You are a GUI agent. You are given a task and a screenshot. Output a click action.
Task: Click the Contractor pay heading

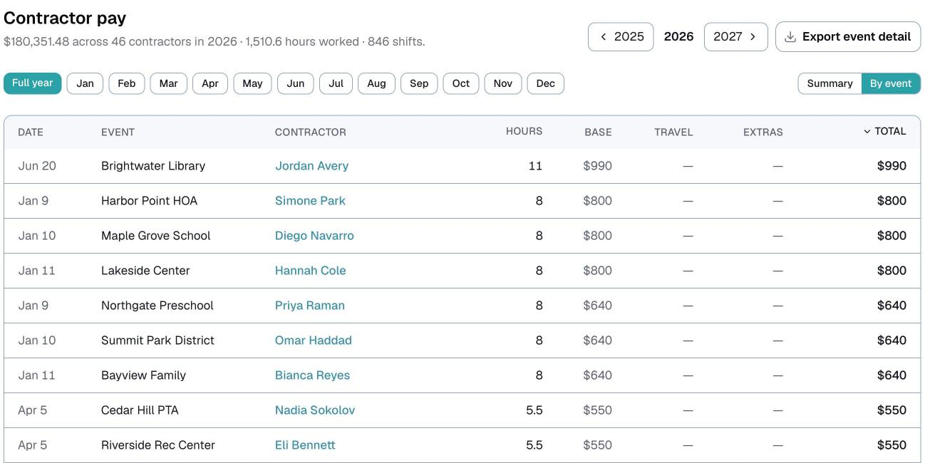click(x=65, y=19)
